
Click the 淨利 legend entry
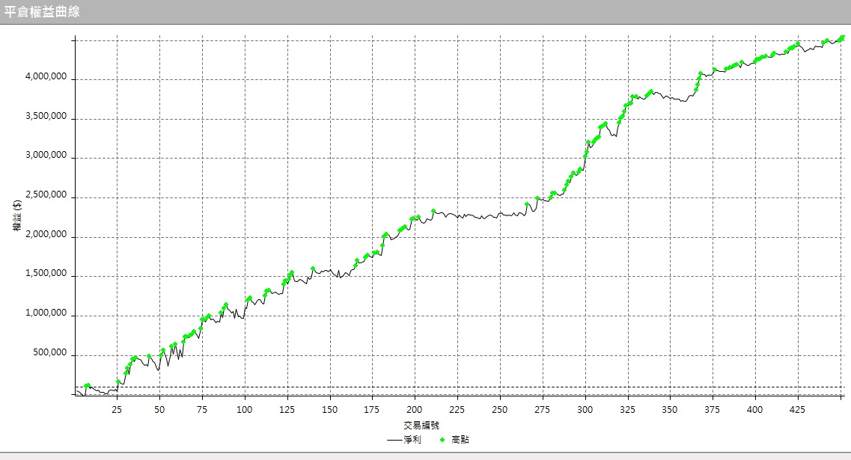(x=403, y=439)
